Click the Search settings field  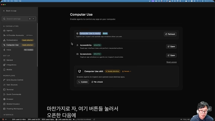19,19
